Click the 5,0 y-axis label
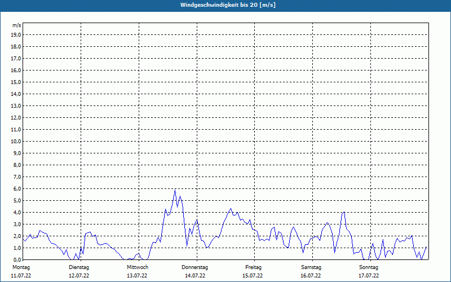This screenshot has width=451, height=282. tap(17, 201)
